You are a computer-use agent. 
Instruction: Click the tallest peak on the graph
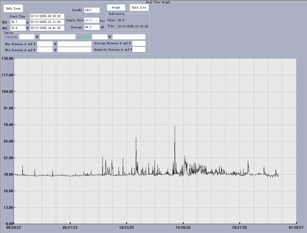click(175, 126)
